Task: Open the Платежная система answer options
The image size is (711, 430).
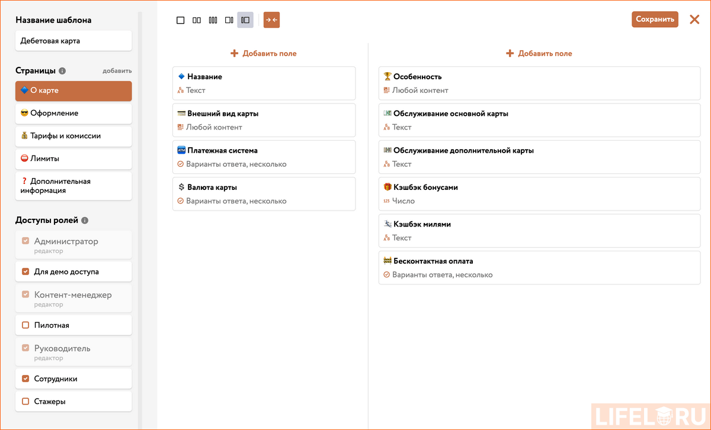Action: click(264, 157)
